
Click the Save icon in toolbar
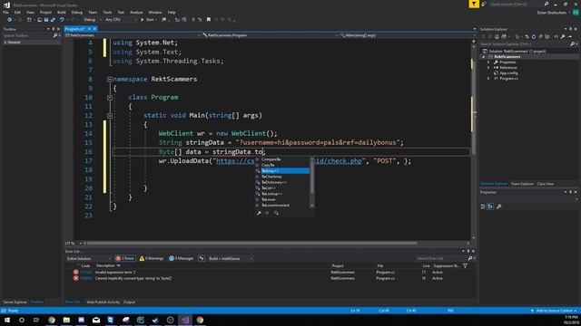click(46, 20)
